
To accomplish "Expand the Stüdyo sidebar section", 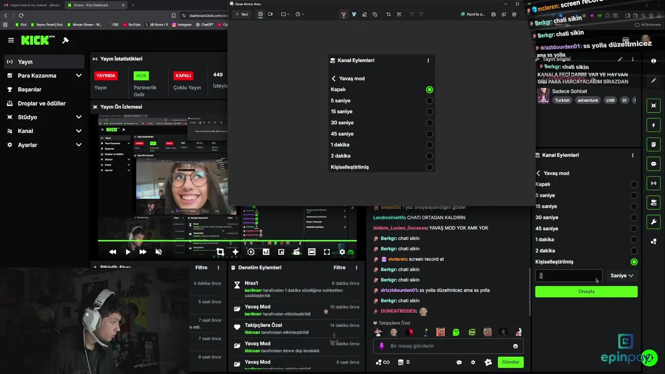I will coord(78,117).
